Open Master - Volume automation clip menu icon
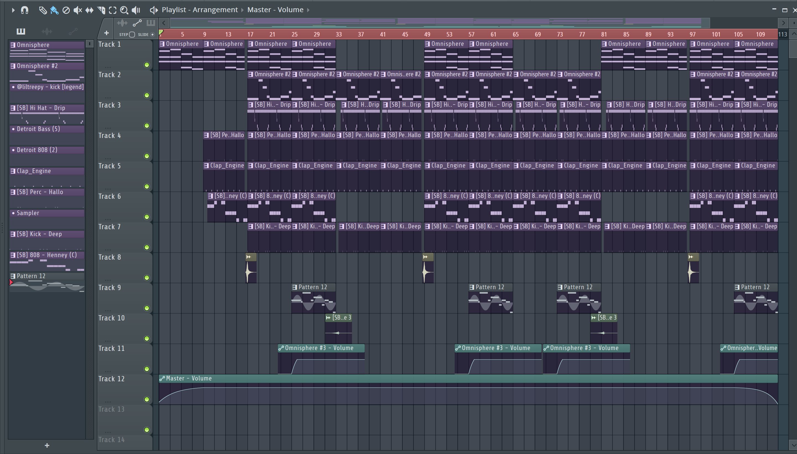Viewport: 797px width, 454px height. click(162, 379)
